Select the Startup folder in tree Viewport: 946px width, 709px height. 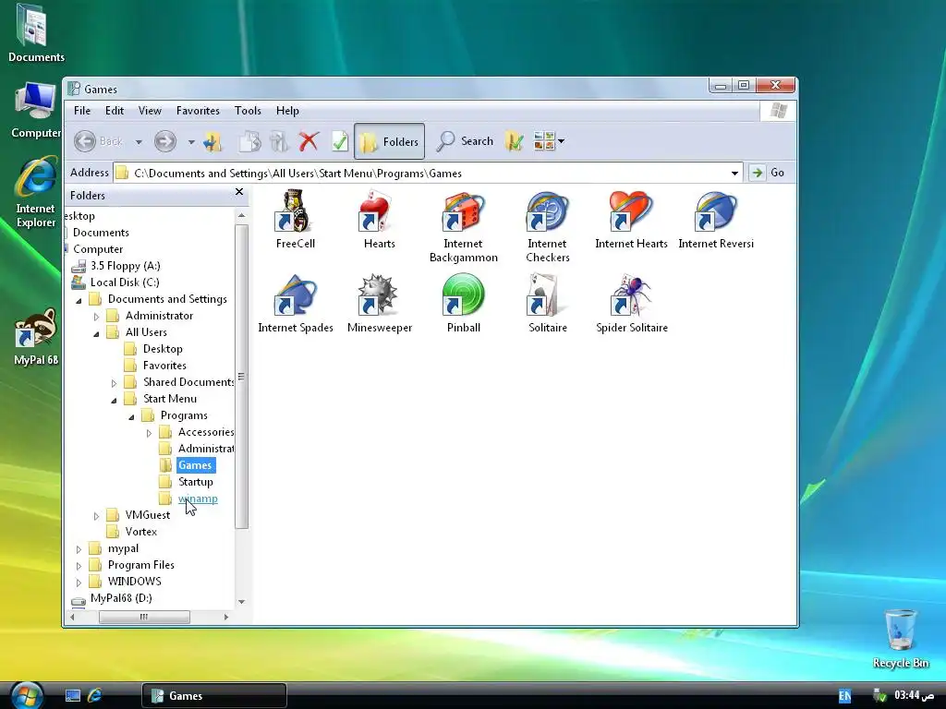196,482
